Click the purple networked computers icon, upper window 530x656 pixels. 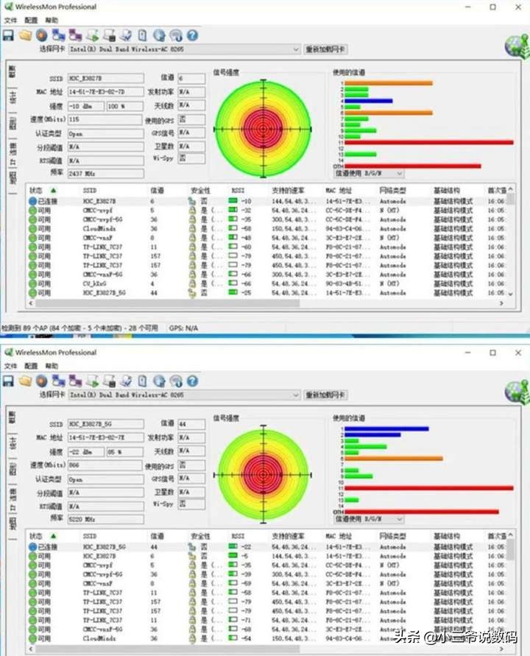click(x=75, y=35)
